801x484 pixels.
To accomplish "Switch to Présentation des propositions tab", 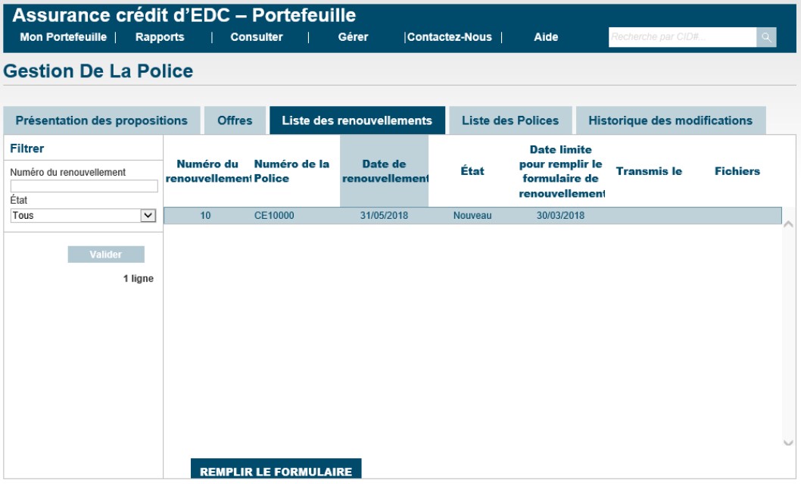I will tap(101, 120).
